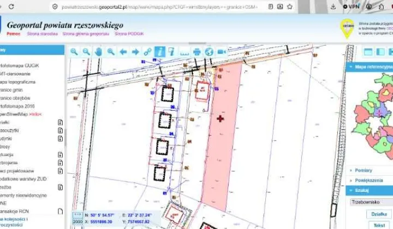Open browser reader view icon

click(x=270, y=7)
